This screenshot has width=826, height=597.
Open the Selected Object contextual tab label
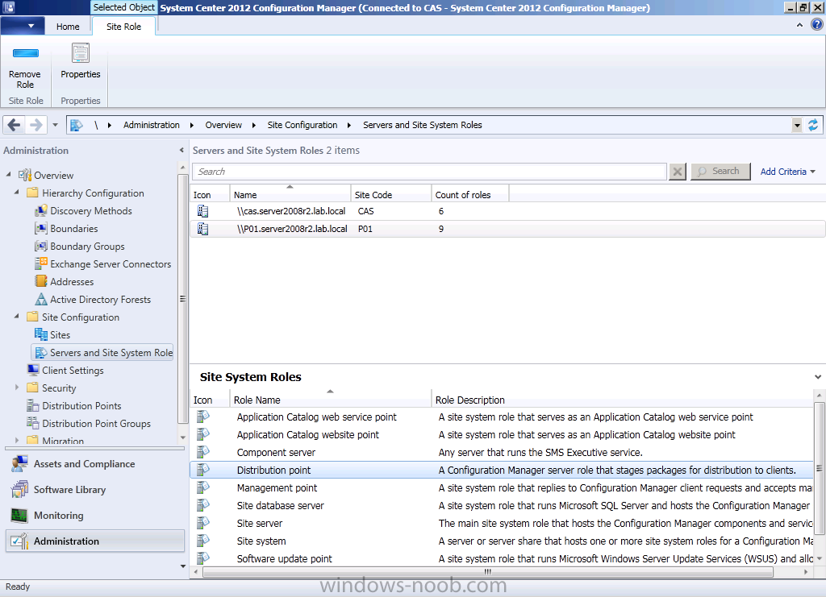tap(123, 7)
